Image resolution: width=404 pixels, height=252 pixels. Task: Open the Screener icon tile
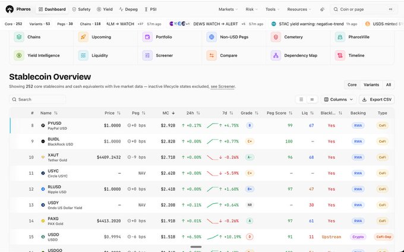147,55
